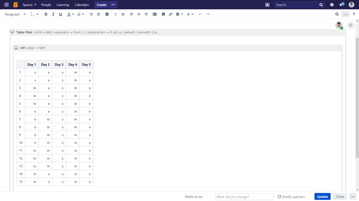This screenshot has width=359, height=201.
Task: Open the user profile avatar menu
Action: [351, 5]
